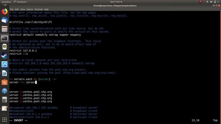The height and width of the screenshot is (124, 221).
Task: Open the Edit menu
Action: pyautogui.click(x=17, y=9)
